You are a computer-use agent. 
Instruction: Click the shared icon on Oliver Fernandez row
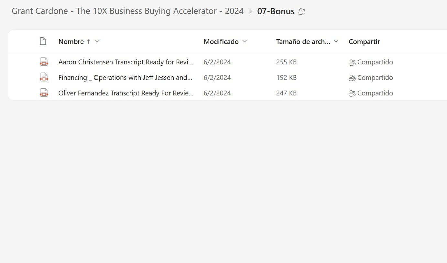352,93
